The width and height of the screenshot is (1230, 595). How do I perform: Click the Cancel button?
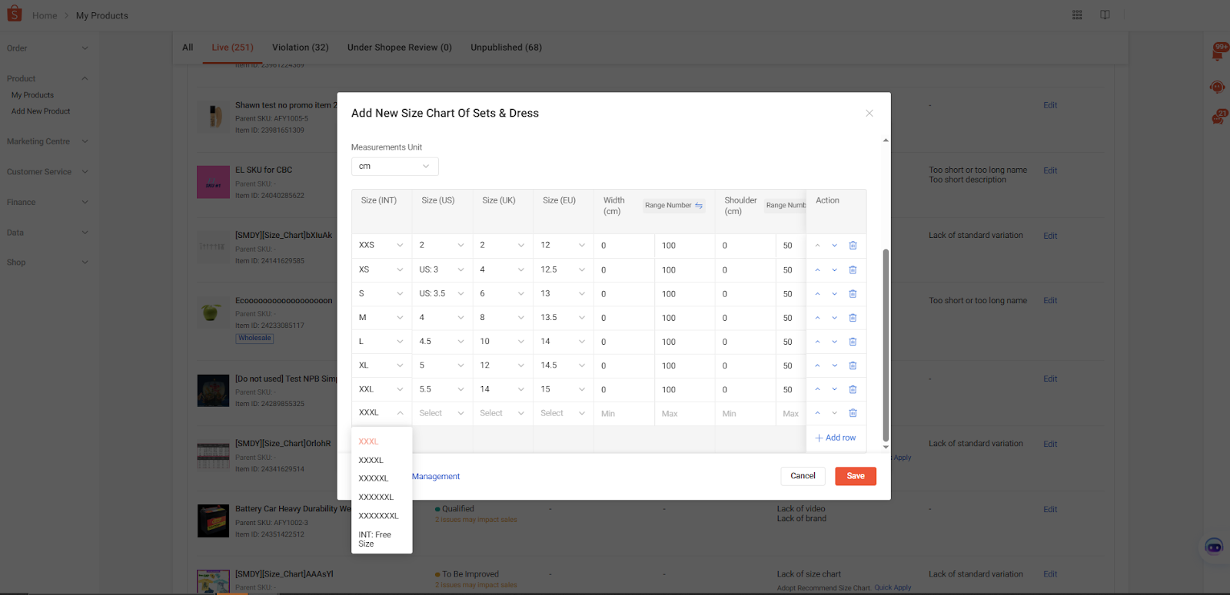click(x=803, y=476)
